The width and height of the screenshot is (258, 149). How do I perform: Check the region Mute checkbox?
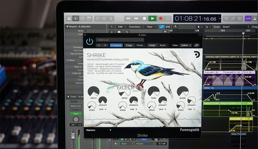click(85, 31)
